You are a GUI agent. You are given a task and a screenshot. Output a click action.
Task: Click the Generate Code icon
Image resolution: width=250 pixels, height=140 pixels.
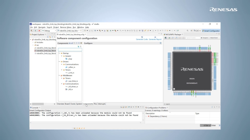(142, 37)
